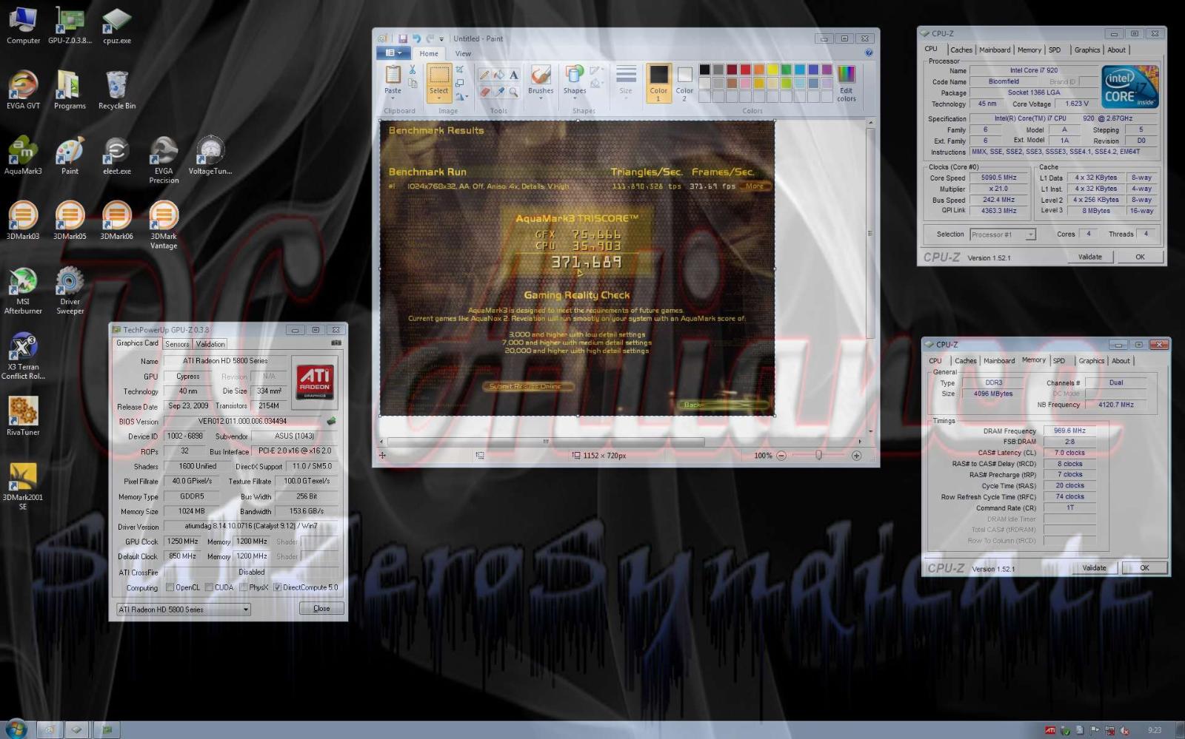Select the Text tool in Paint

(513, 75)
